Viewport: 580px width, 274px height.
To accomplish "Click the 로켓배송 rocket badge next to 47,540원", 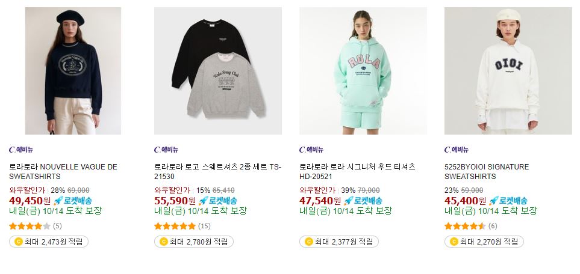I will point(363,201).
